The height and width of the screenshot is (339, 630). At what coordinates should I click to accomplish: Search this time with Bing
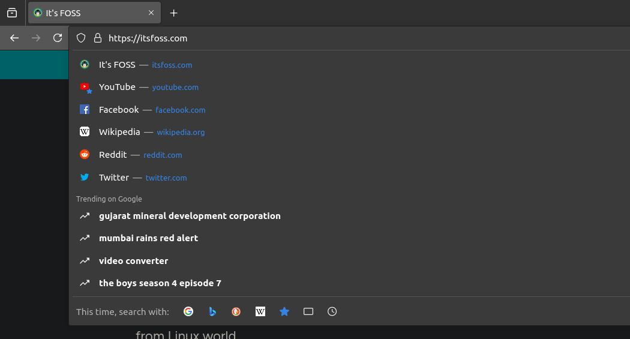click(x=212, y=311)
